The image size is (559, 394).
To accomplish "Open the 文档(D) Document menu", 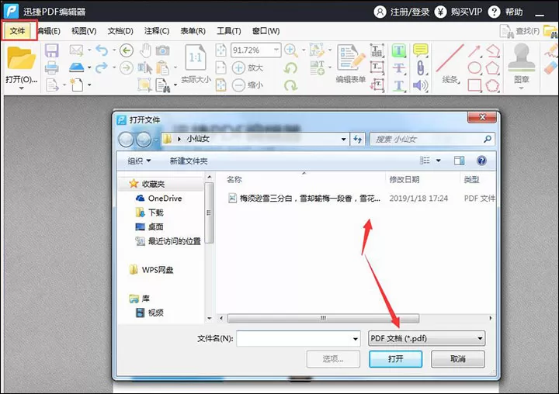I will click(x=120, y=31).
